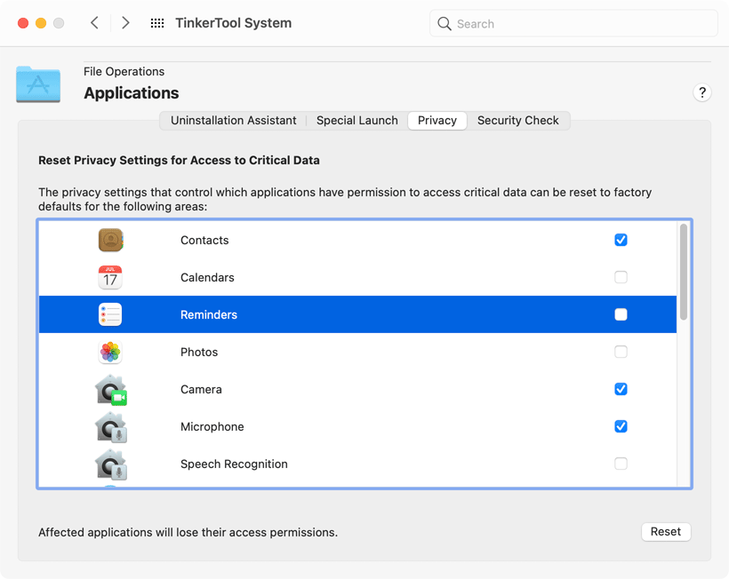The image size is (729, 579).
Task: Select the Camera row label
Action: point(201,389)
